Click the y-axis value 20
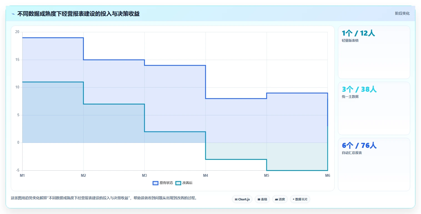This screenshot has height=214, width=421. (x=17, y=32)
